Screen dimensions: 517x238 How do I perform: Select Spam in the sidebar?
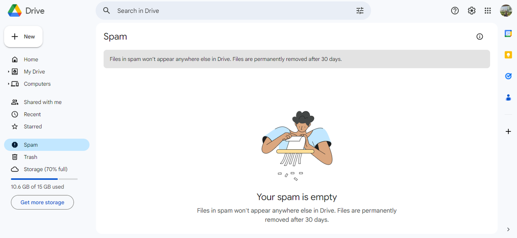47,145
